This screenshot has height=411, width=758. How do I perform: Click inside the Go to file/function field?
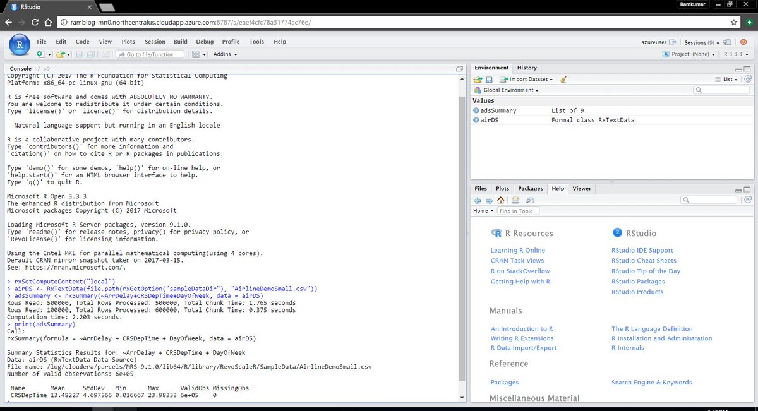point(150,54)
